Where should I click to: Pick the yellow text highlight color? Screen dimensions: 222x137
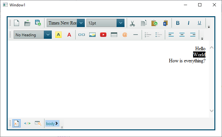(x=58, y=35)
